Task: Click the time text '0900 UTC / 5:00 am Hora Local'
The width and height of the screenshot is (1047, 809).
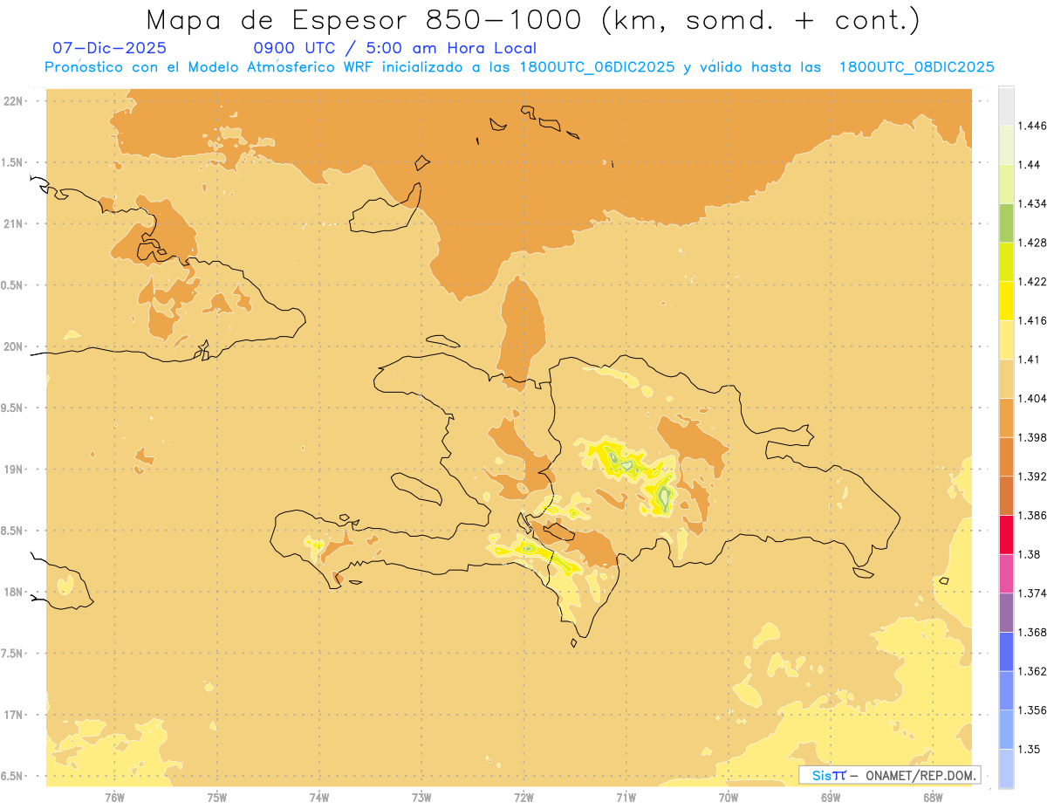Action: (x=395, y=48)
